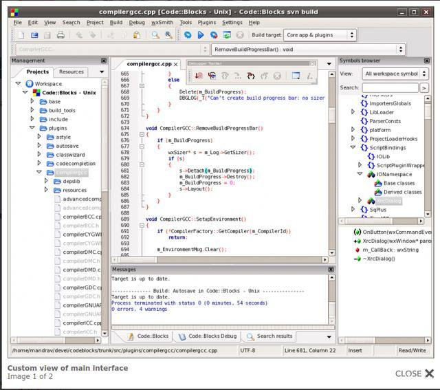The width and height of the screenshot is (440, 390).
Task: Click the Next instruction debugger icon
Action: [238, 76]
